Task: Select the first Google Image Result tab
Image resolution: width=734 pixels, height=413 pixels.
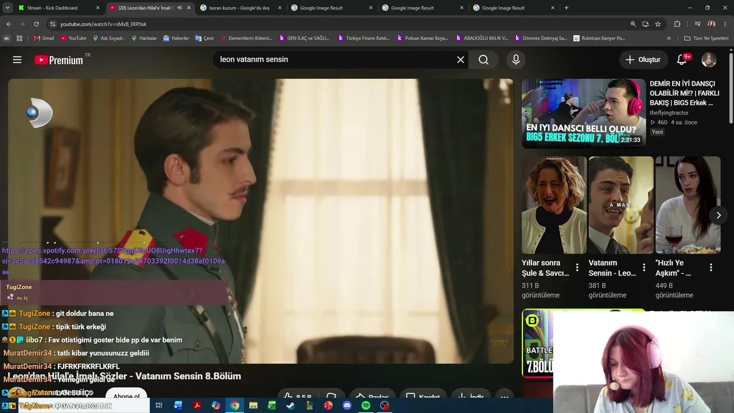Action: click(x=331, y=8)
